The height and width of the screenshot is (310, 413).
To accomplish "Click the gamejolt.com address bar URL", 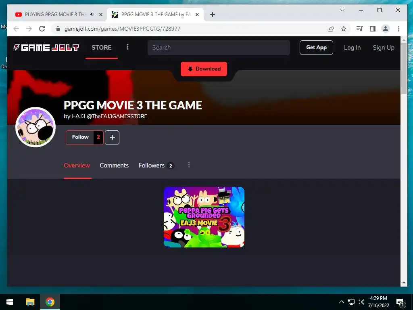I will pyautogui.click(x=123, y=29).
